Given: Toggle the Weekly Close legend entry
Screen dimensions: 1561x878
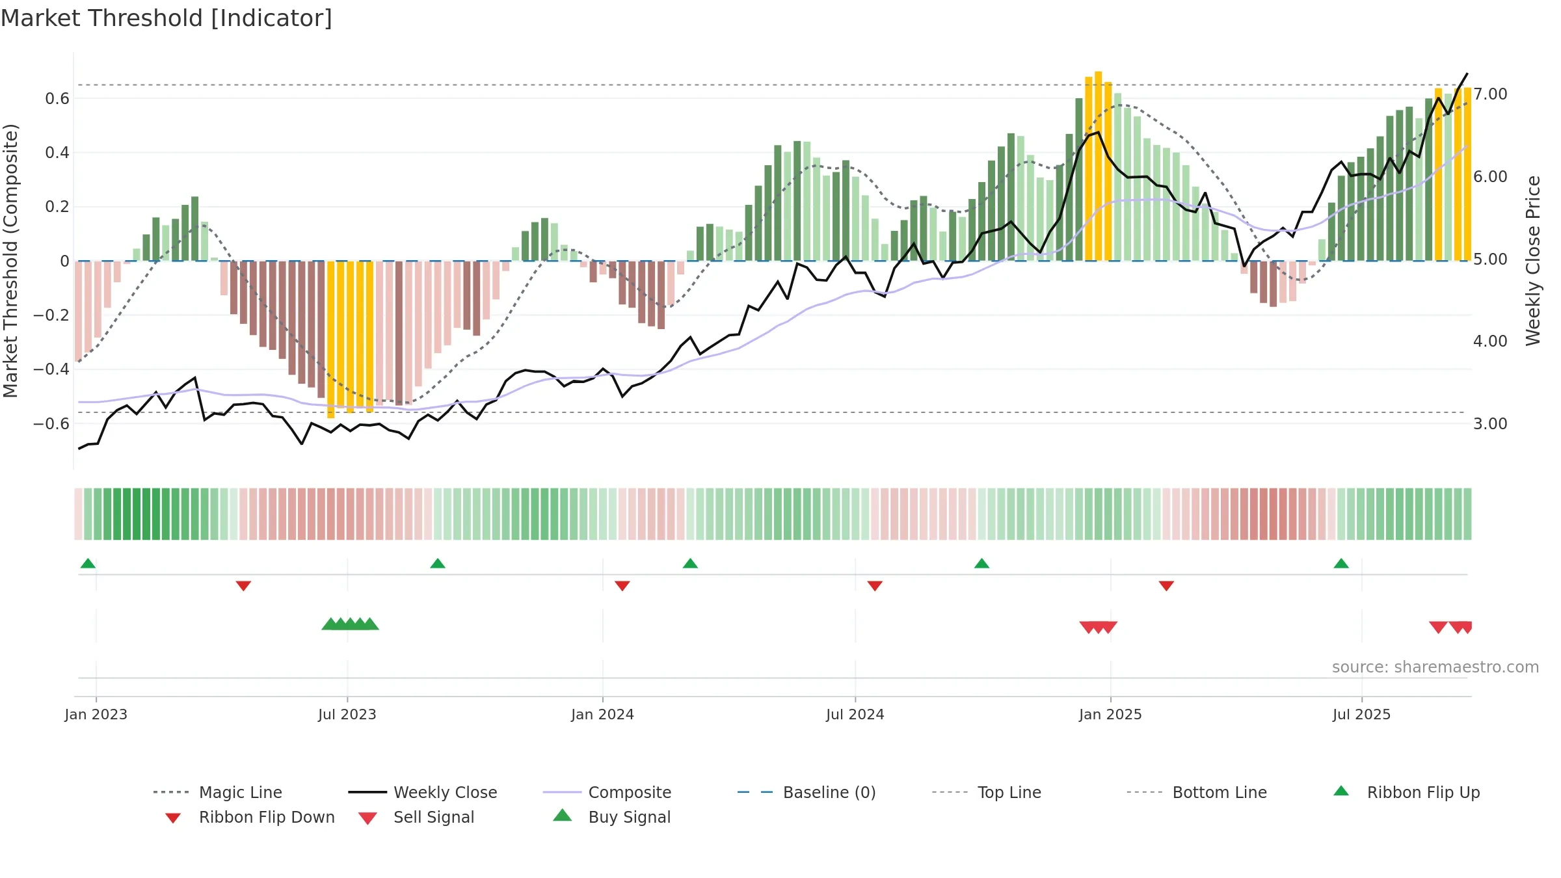Looking at the screenshot, I should point(422,792).
